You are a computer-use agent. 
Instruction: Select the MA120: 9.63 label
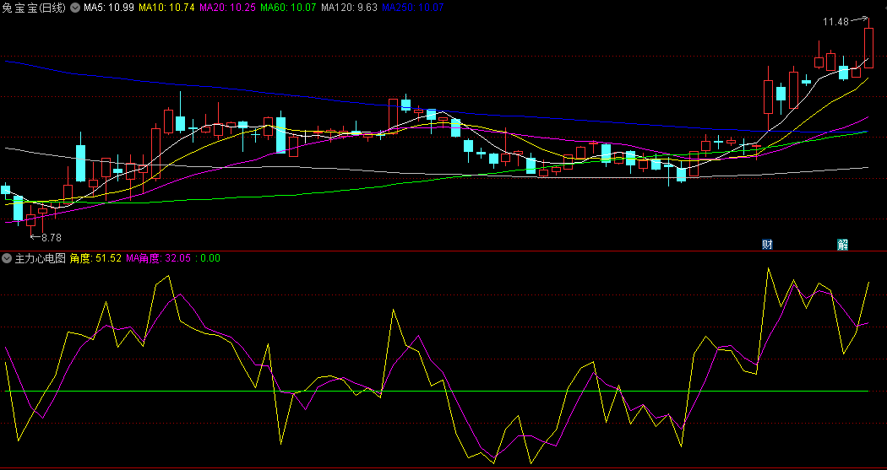349,8
